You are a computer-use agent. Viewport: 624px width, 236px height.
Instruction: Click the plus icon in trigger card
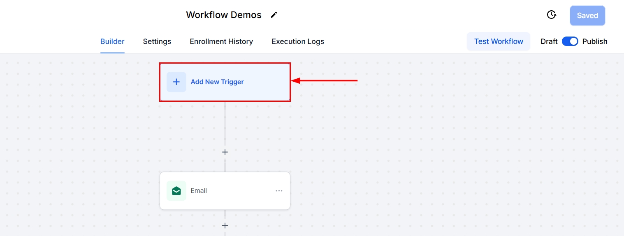(x=176, y=82)
